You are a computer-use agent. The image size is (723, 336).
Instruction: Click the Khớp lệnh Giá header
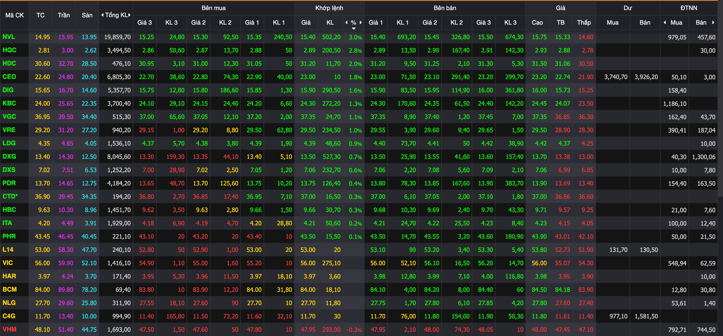306,22
